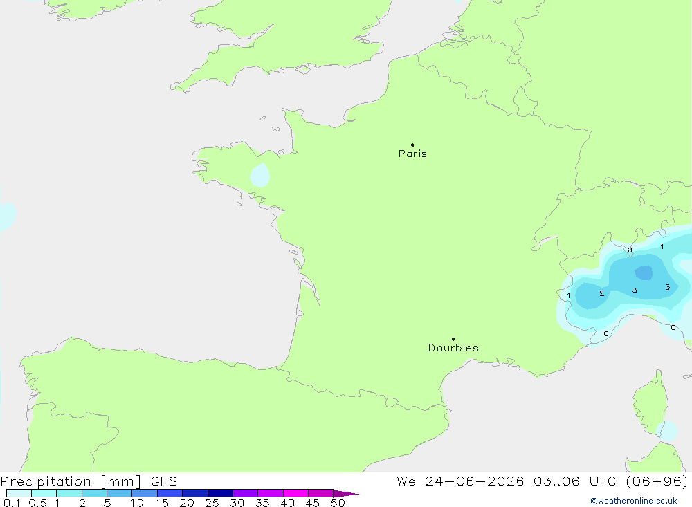Select the Dourbies location dot marker

453,339
